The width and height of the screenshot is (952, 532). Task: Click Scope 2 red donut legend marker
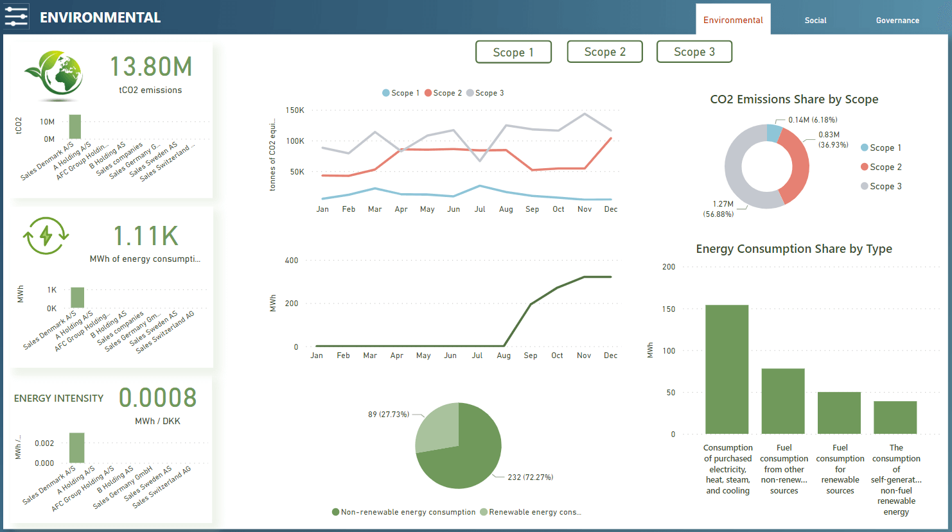(865, 167)
